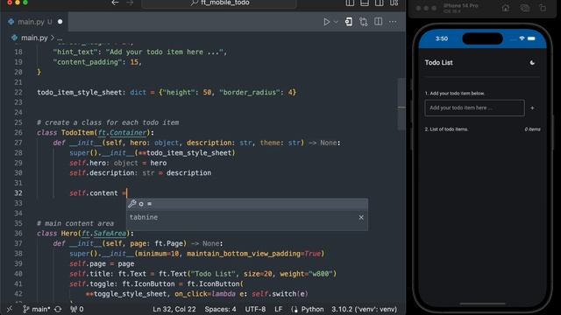This screenshot has width=561, height=315.
Task: Rotate the simulator device icon
Action: (x=543, y=8)
